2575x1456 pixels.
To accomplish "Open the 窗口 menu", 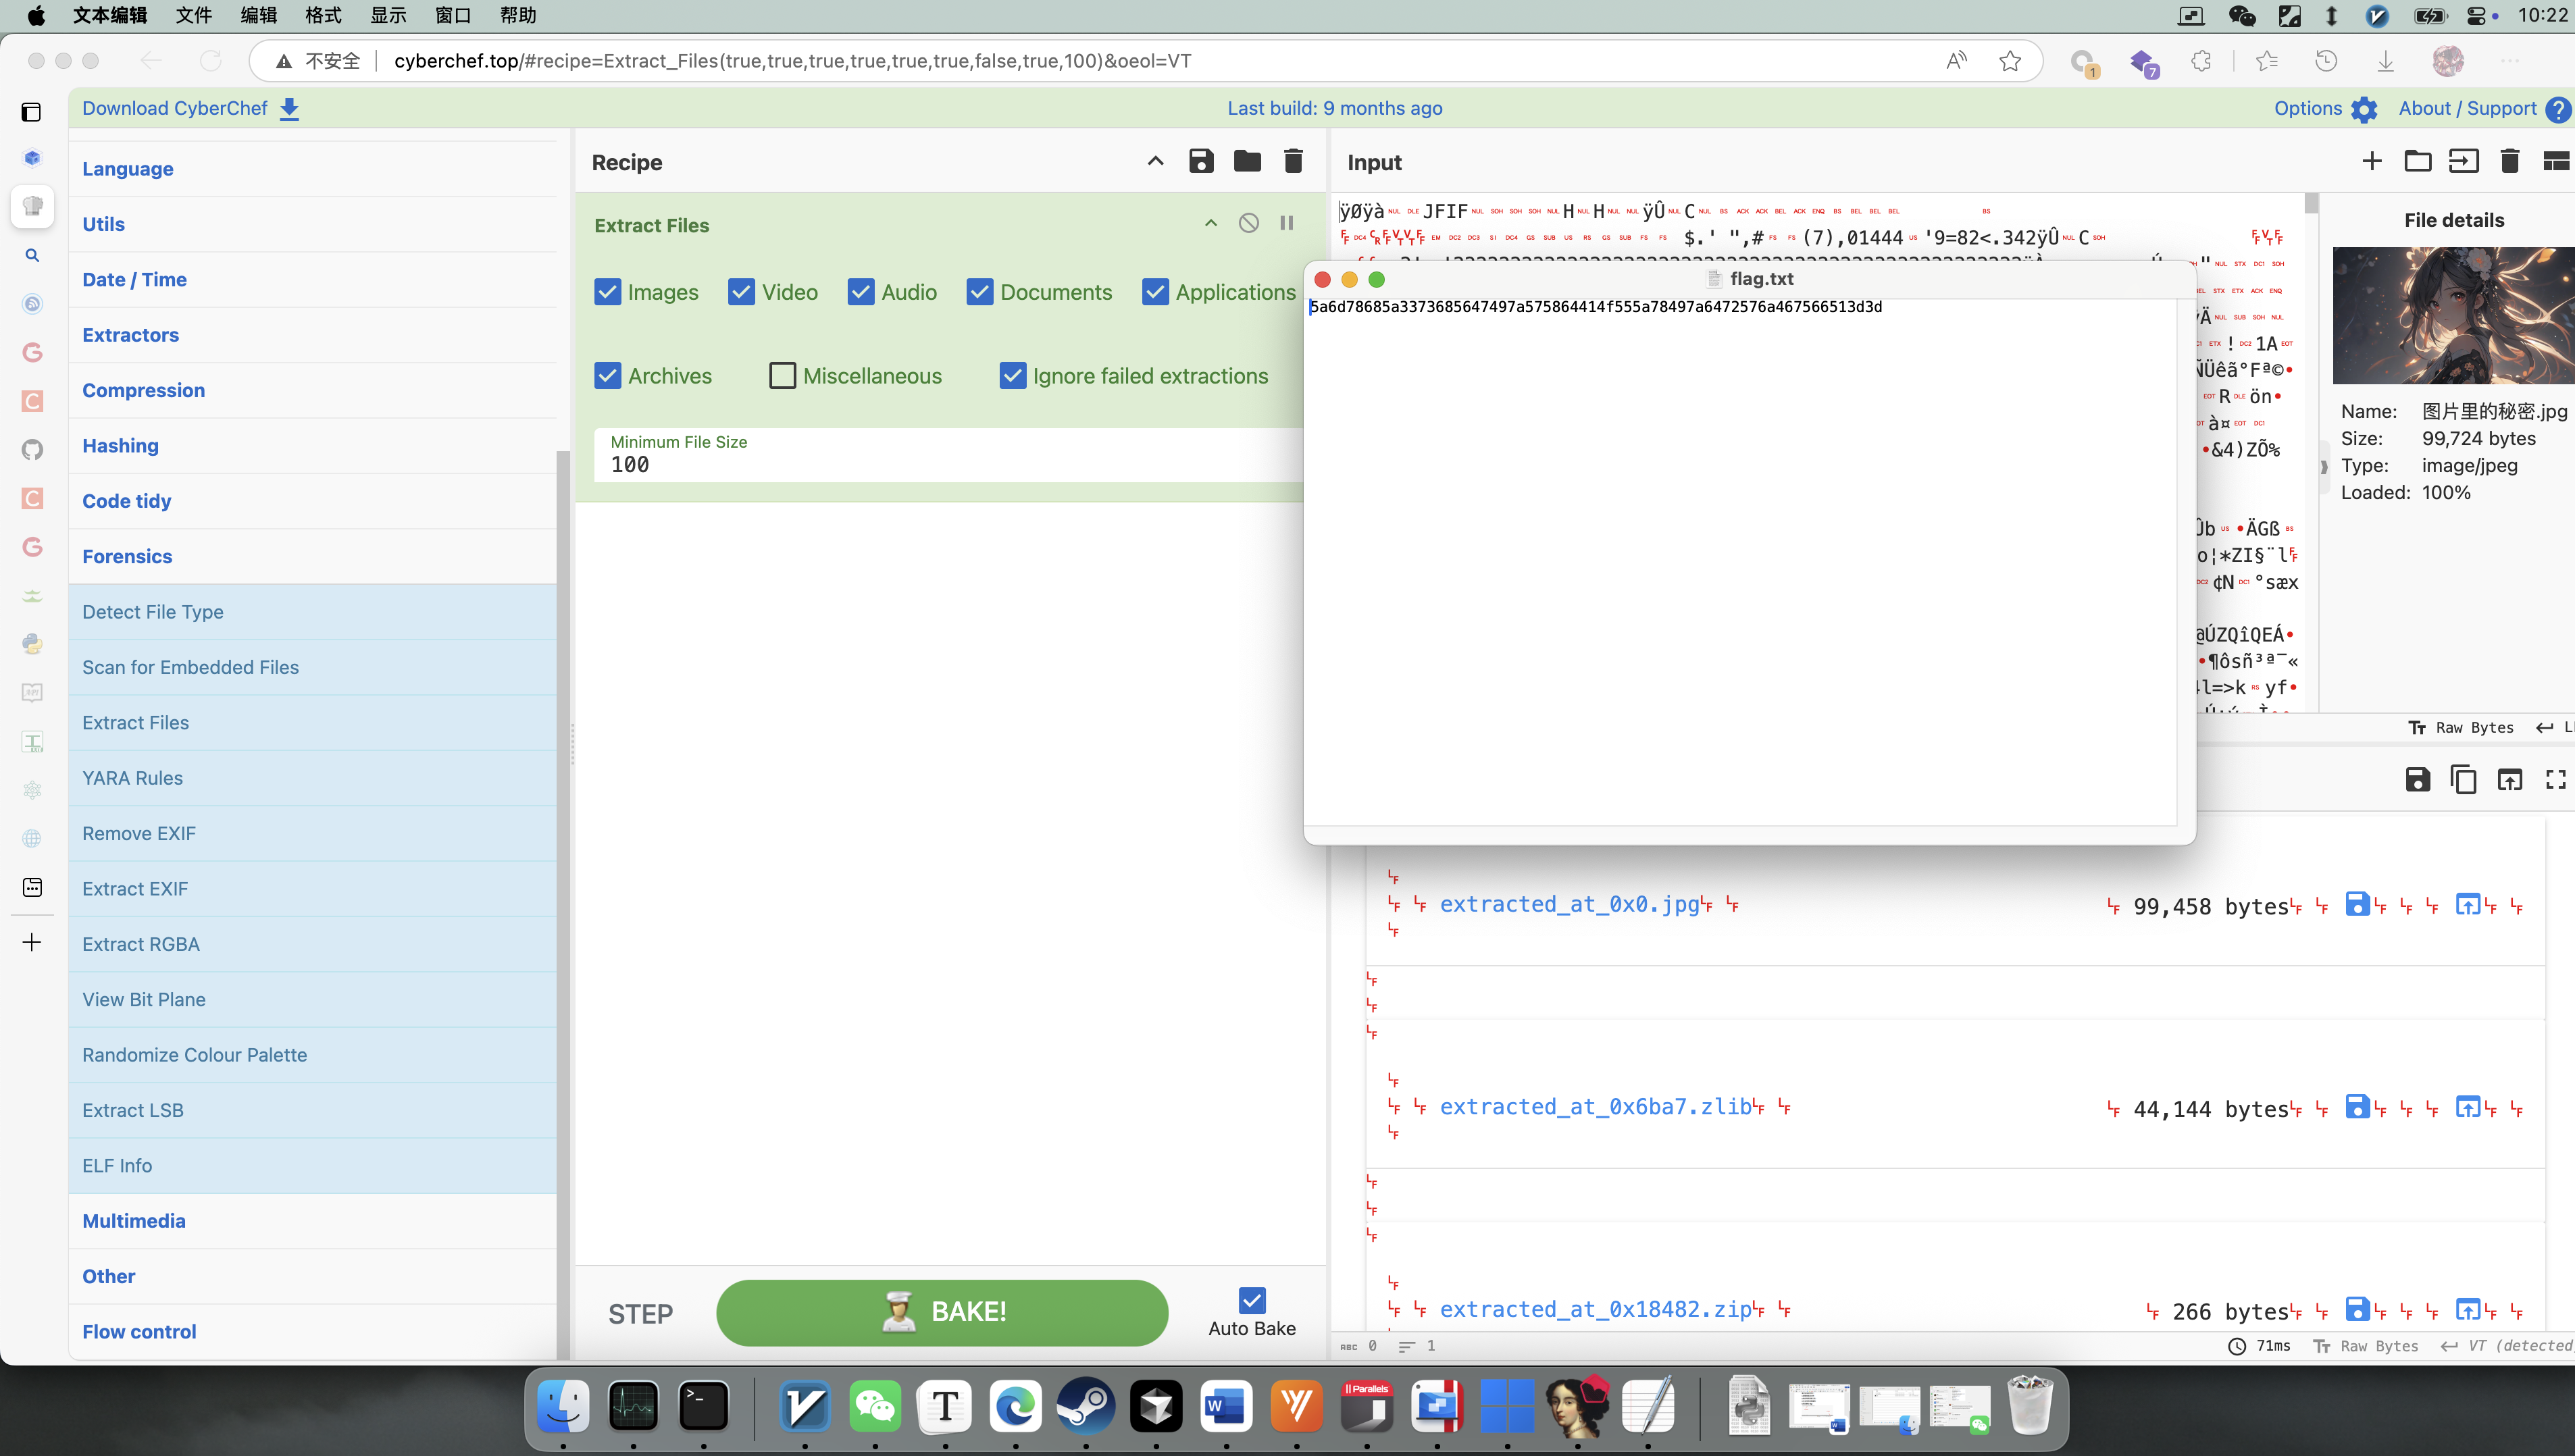I will click(453, 15).
